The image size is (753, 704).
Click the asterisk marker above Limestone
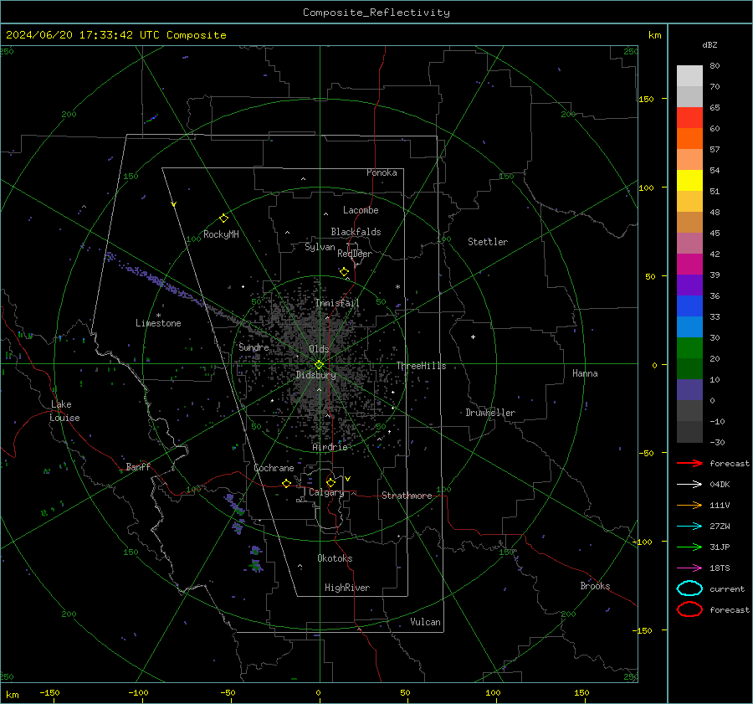pos(158,316)
